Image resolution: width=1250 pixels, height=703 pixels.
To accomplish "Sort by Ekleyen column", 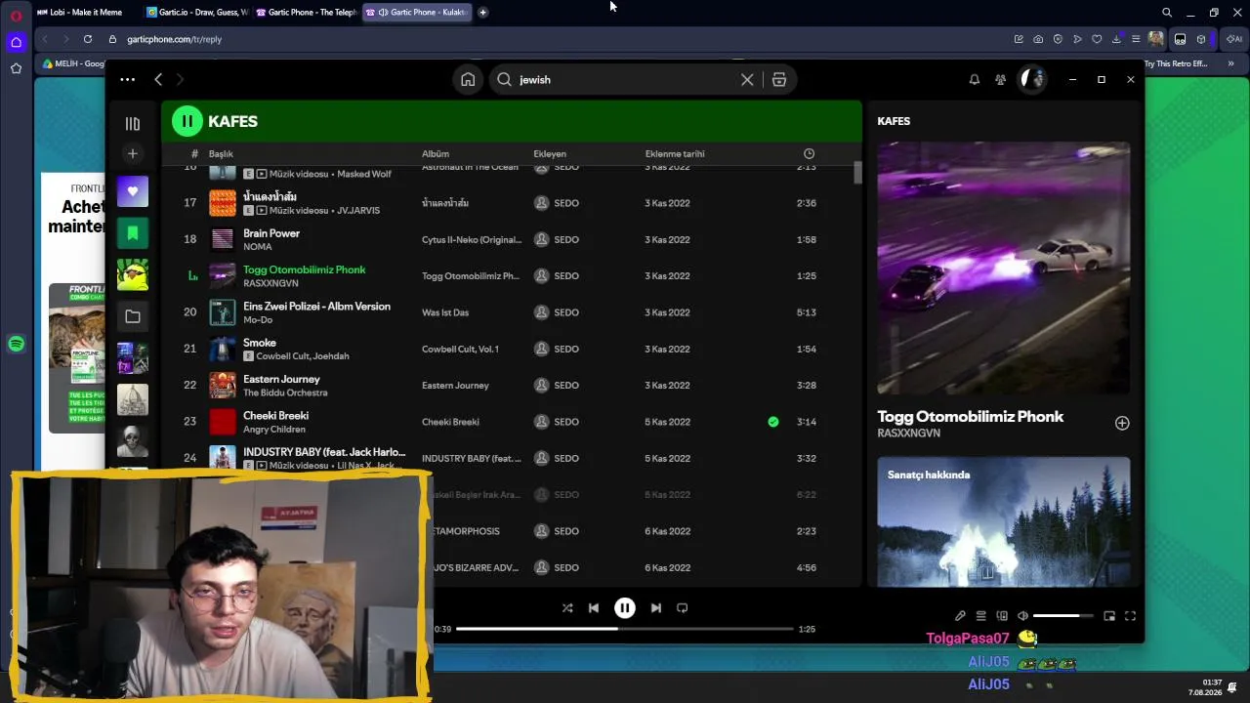I will [550, 154].
